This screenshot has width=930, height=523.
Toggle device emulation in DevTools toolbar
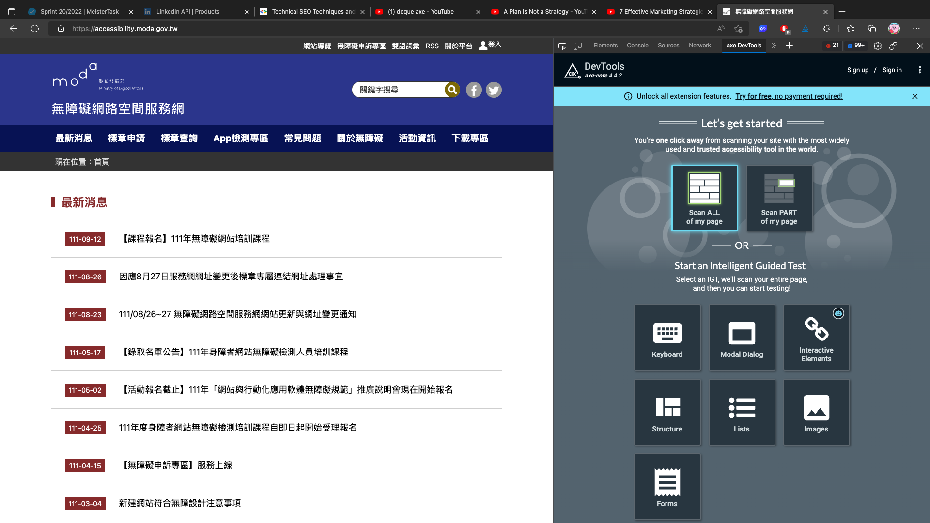(578, 46)
